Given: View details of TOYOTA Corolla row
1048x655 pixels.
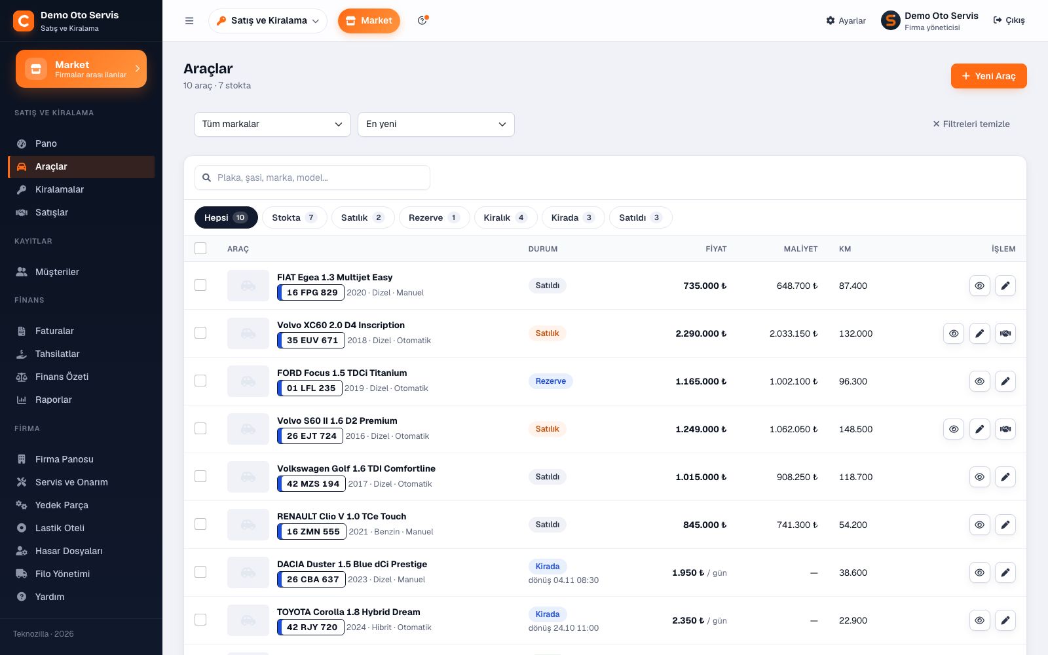Looking at the screenshot, I should click(x=979, y=620).
